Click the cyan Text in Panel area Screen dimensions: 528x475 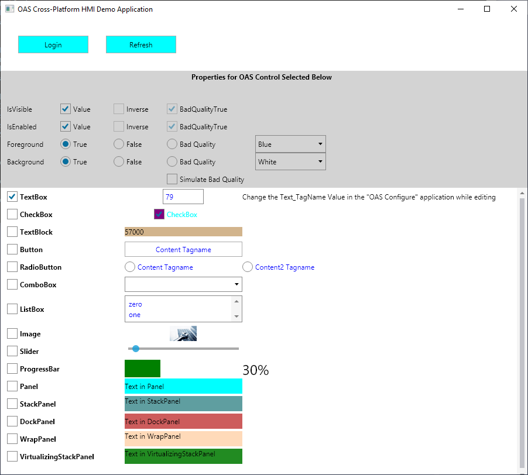tap(183, 386)
